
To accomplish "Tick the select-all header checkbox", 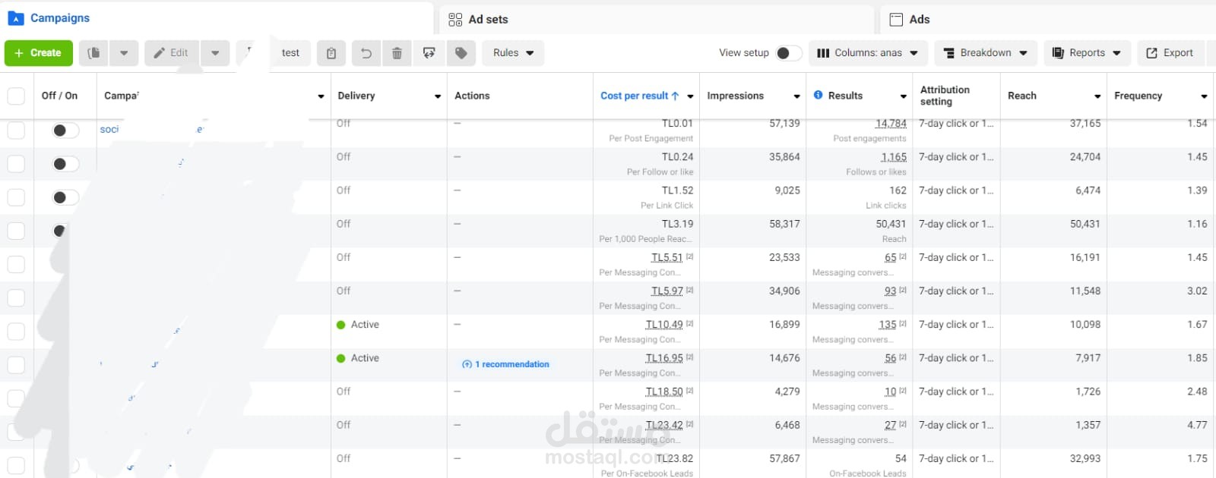I will (16, 96).
